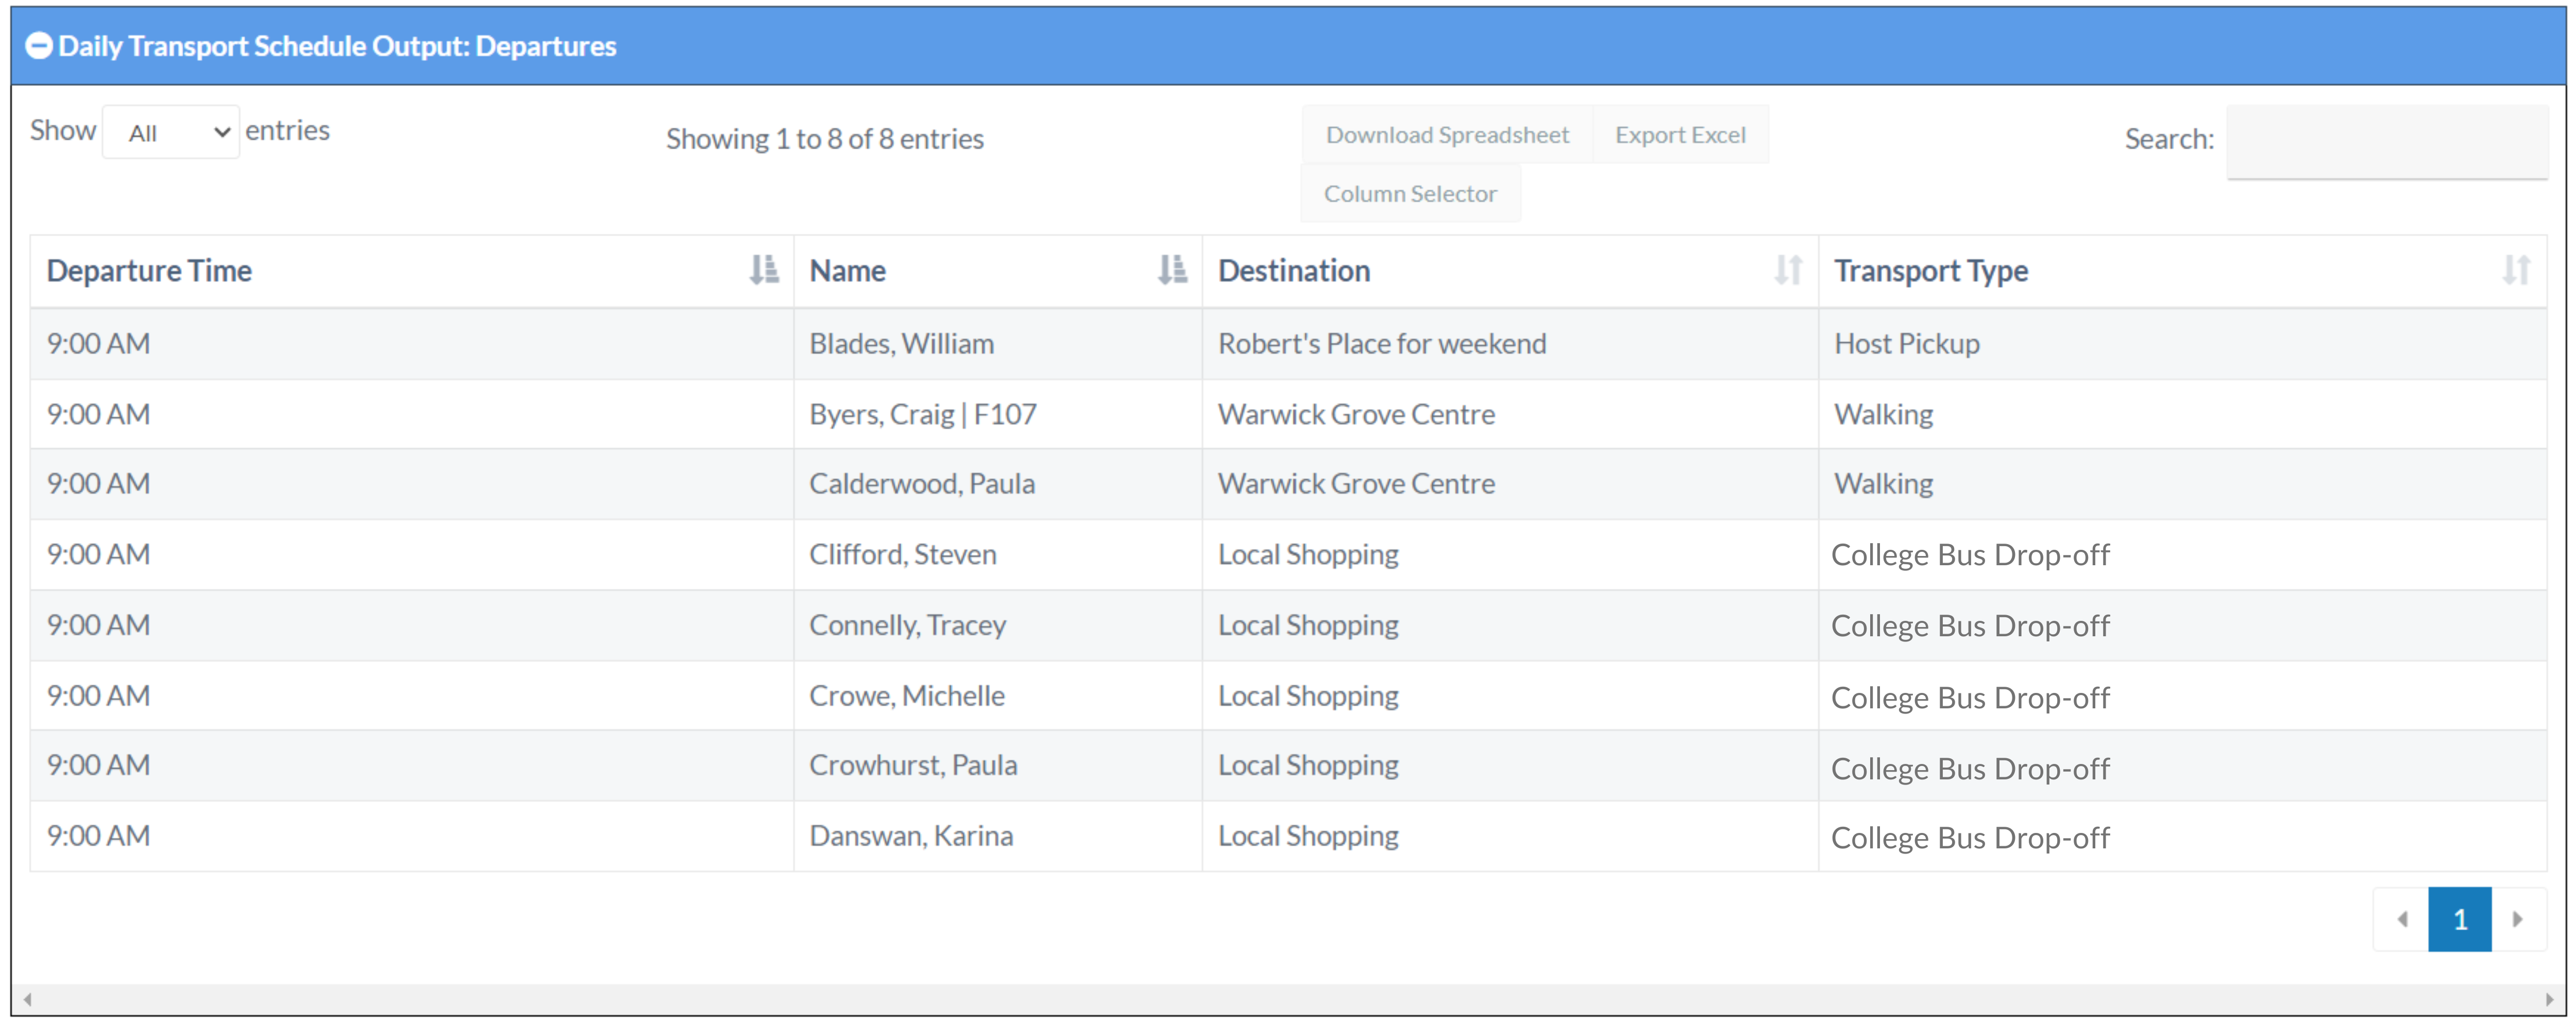Click the Byers, Craig | F107 entry
This screenshot has height=1027, width=2576.
pyautogui.click(x=922, y=413)
